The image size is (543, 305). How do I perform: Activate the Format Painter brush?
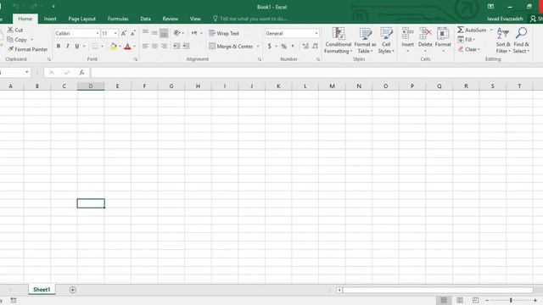[x=11, y=49]
